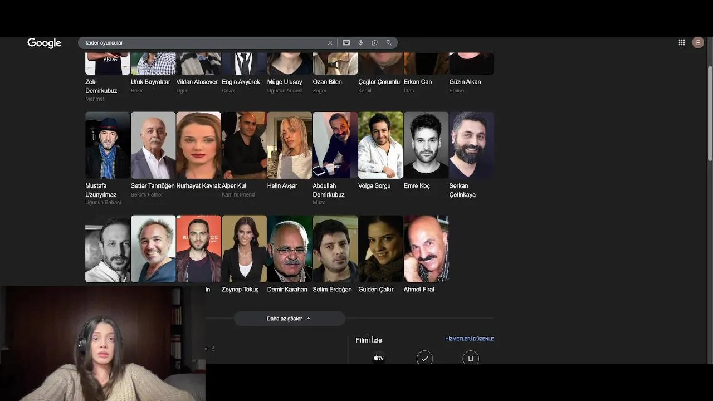Mark film as watched checkmark icon
This screenshot has width=713, height=401.
pyautogui.click(x=424, y=358)
